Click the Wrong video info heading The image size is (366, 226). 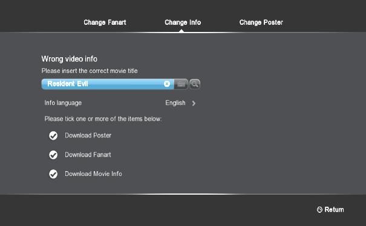point(70,59)
